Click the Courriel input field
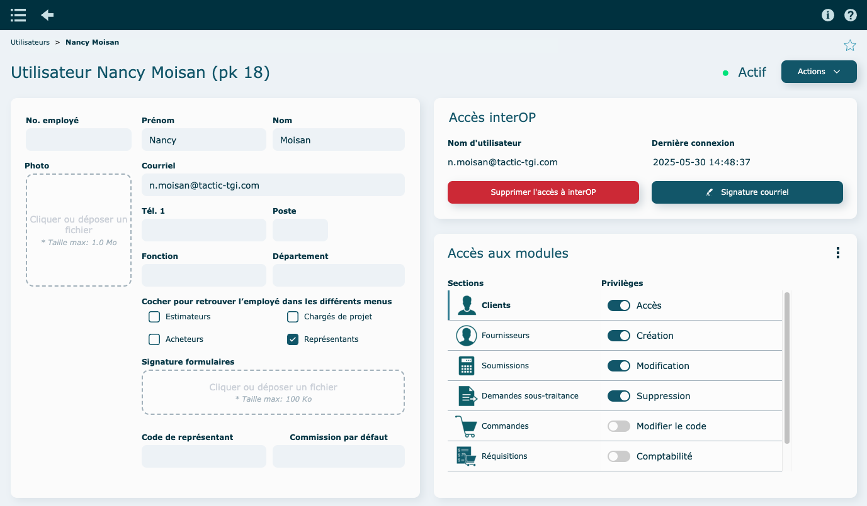 click(x=273, y=185)
